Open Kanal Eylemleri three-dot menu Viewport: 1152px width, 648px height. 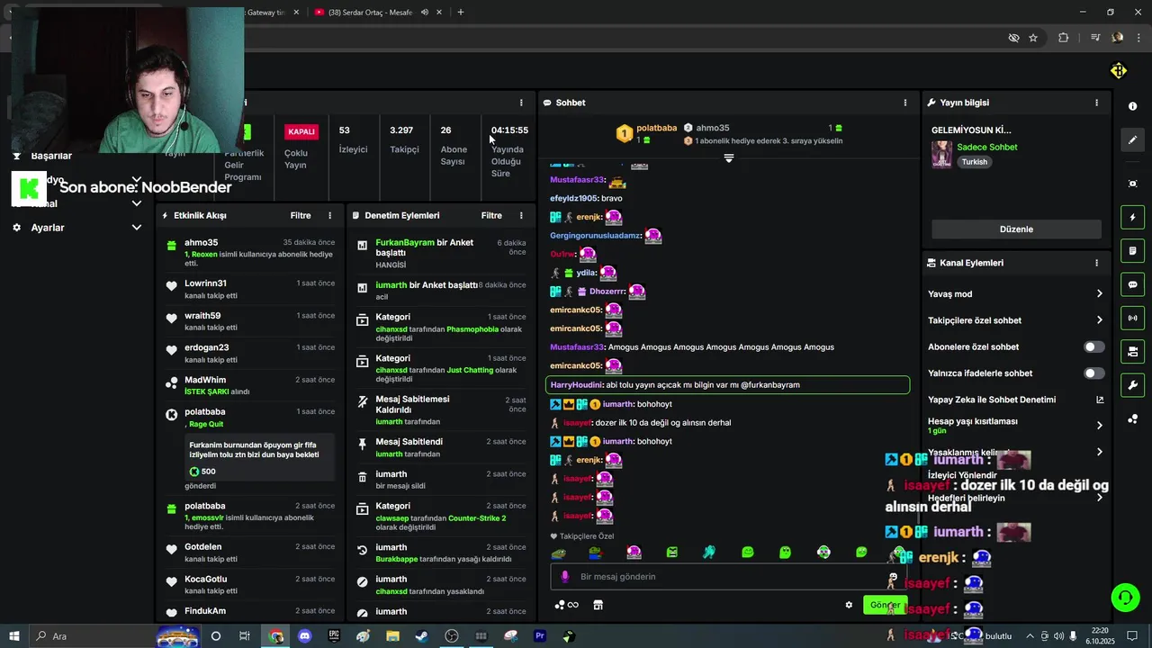point(1096,263)
